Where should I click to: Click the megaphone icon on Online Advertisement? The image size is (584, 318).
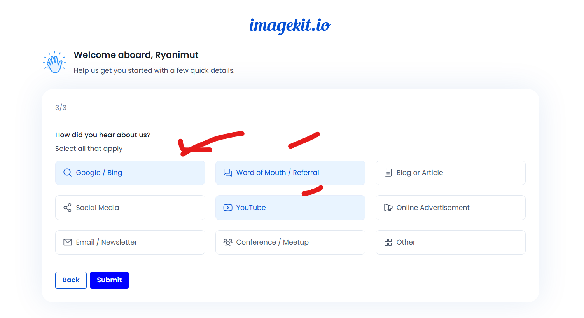tap(388, 207)
